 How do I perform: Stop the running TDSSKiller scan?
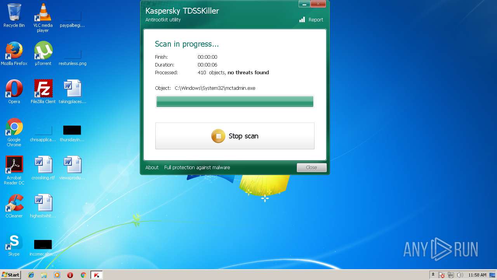point(235,136)
